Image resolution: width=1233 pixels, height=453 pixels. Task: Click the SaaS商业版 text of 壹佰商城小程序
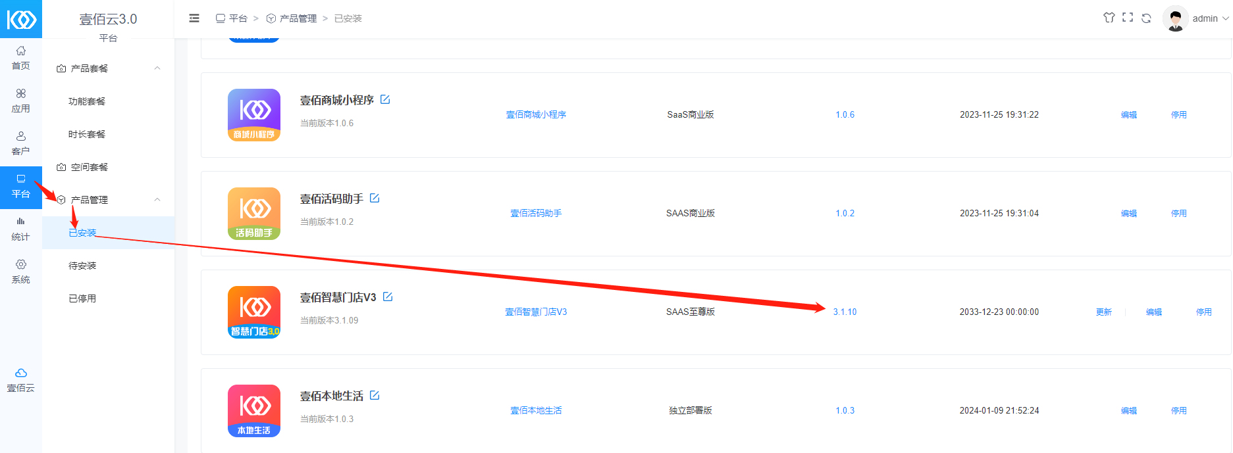[x=691, y=114]
